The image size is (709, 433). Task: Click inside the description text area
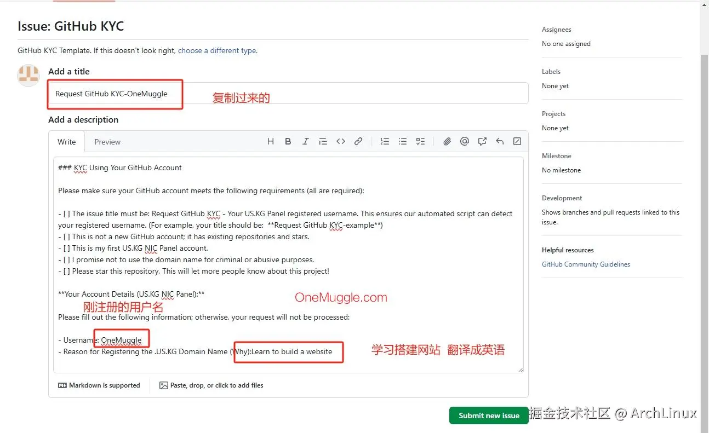[288, 265]
